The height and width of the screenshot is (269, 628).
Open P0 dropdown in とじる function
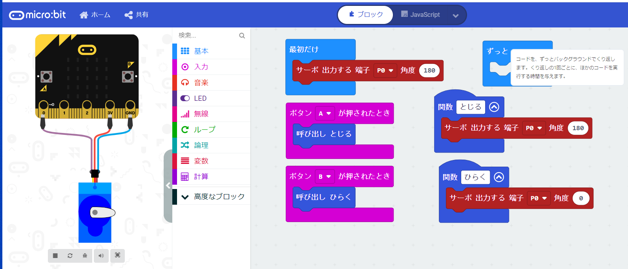pos(534,128)
